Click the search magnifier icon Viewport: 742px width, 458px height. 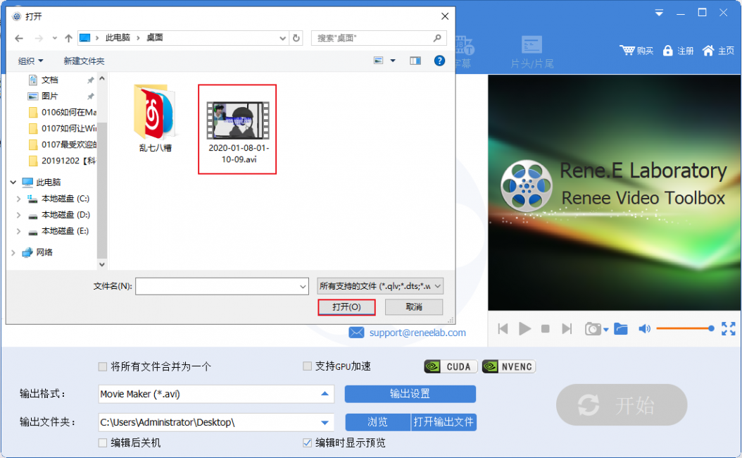(437, 38)
